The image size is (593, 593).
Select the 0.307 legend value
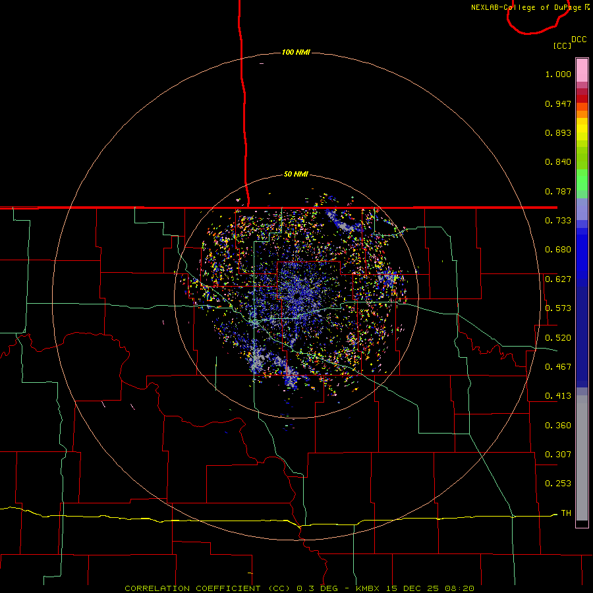click(x=558, y=455)
